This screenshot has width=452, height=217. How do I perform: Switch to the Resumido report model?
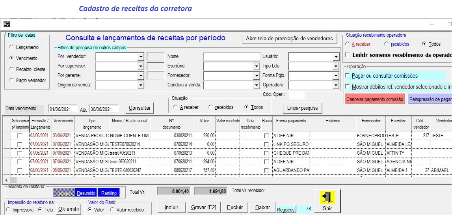tap(86, 193)
